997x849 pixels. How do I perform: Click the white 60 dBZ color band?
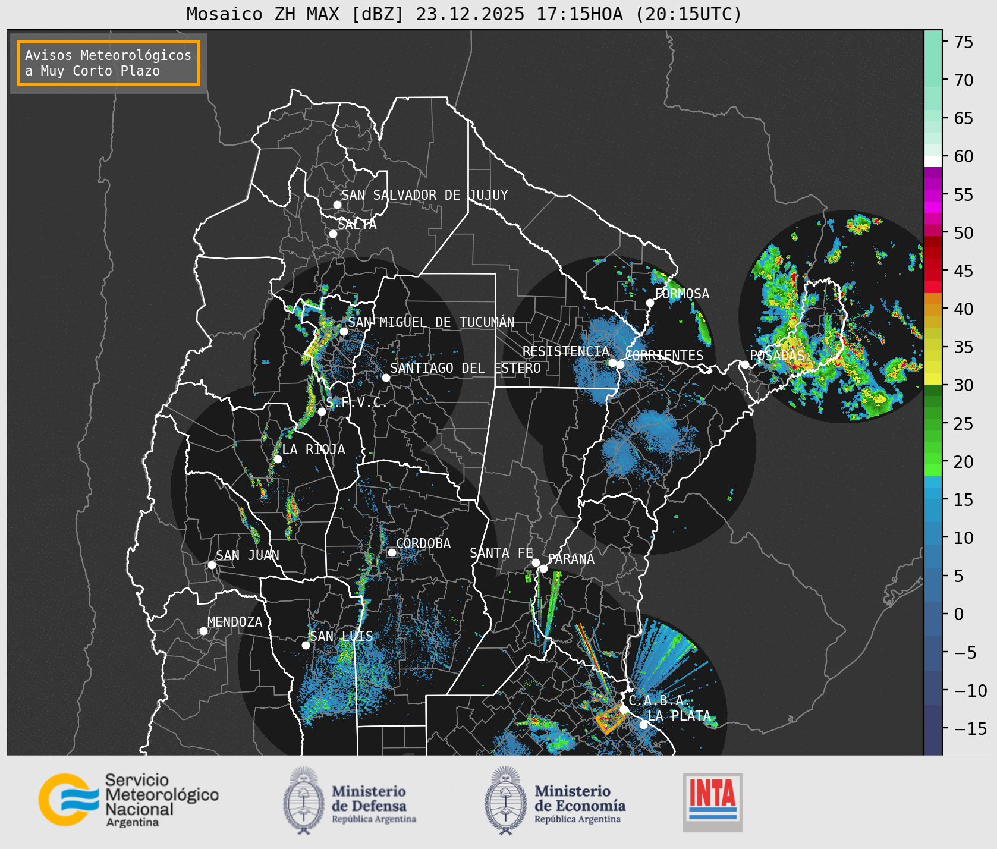pos(933,161)
